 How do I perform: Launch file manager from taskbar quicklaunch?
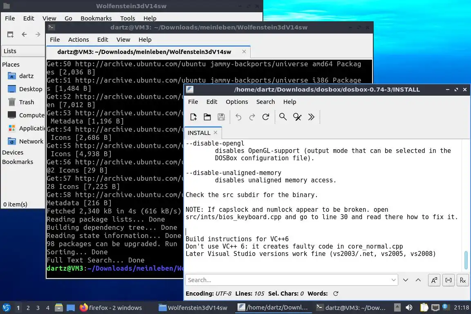[59, 307]
